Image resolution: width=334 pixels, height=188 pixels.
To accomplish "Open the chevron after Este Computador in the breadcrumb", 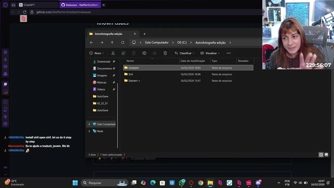I will tap(173, 43).
